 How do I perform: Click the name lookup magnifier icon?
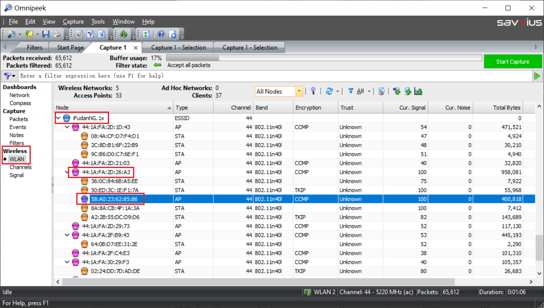point(381,91)
